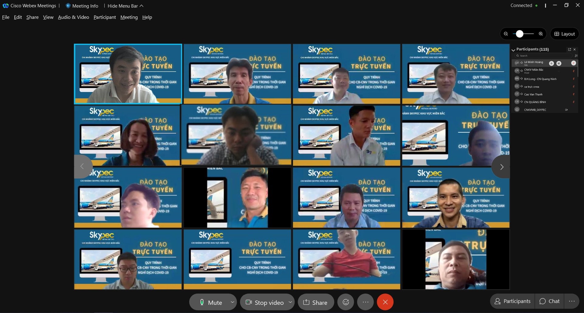Open the reactions emoji button
The height and width of the screenshot is (313, 584).
point(346,302)
